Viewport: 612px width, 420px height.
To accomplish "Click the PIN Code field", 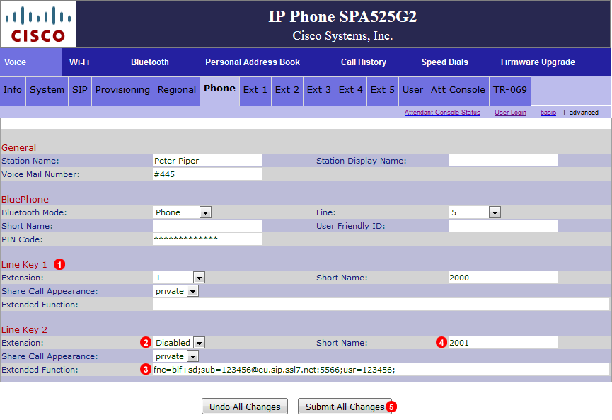I will (x=207, y=239).
